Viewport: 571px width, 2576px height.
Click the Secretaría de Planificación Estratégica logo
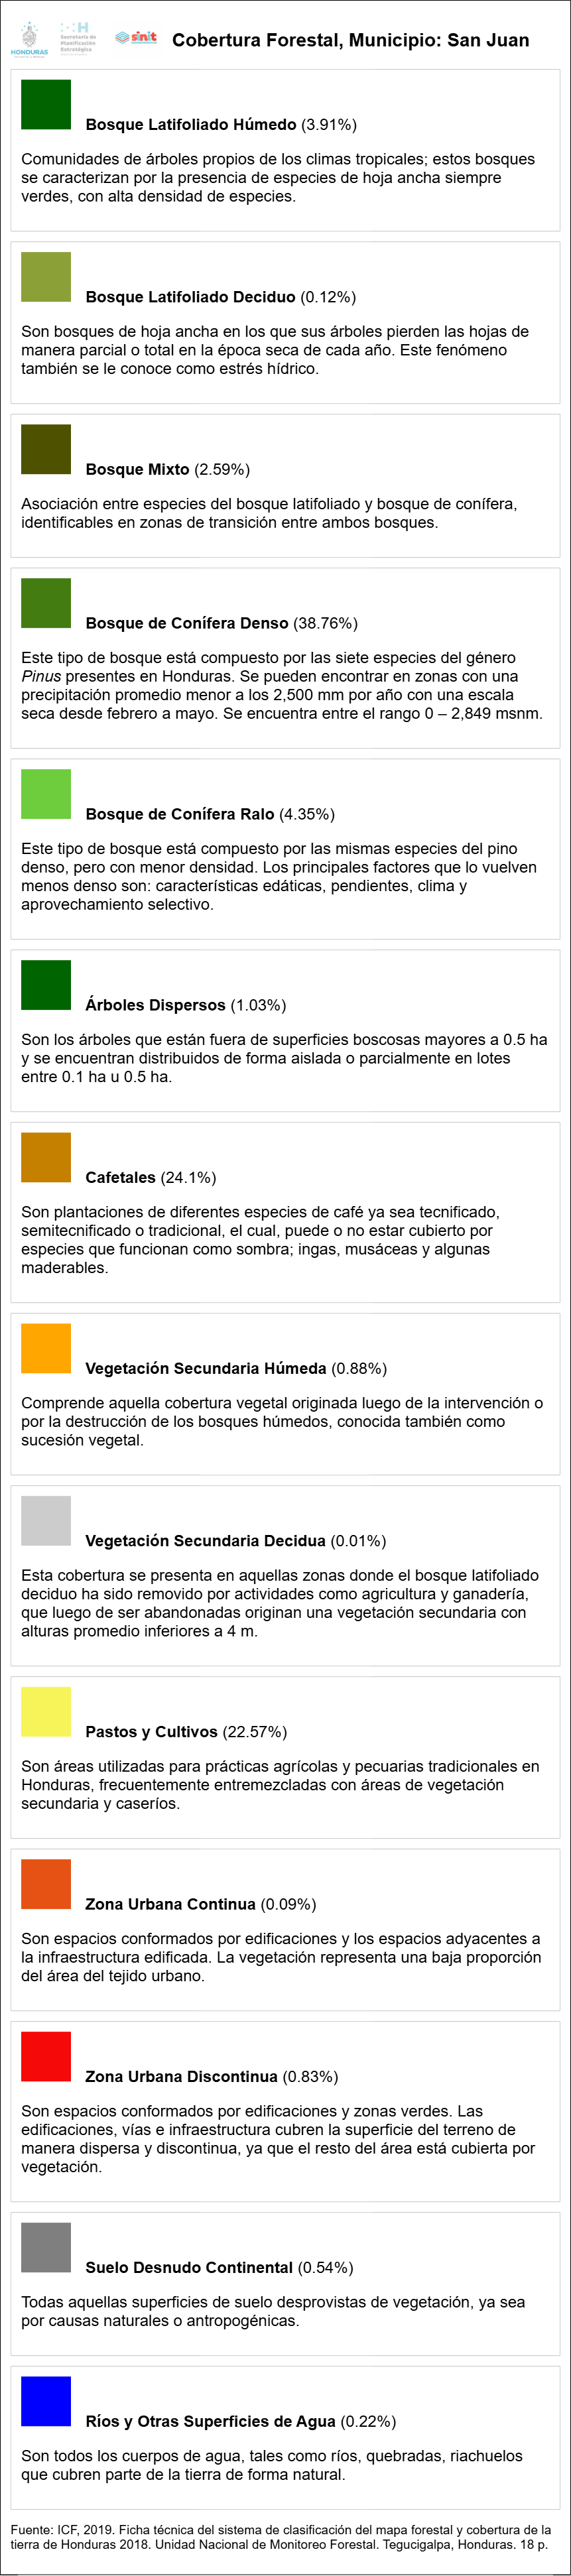tap(78, 38)
